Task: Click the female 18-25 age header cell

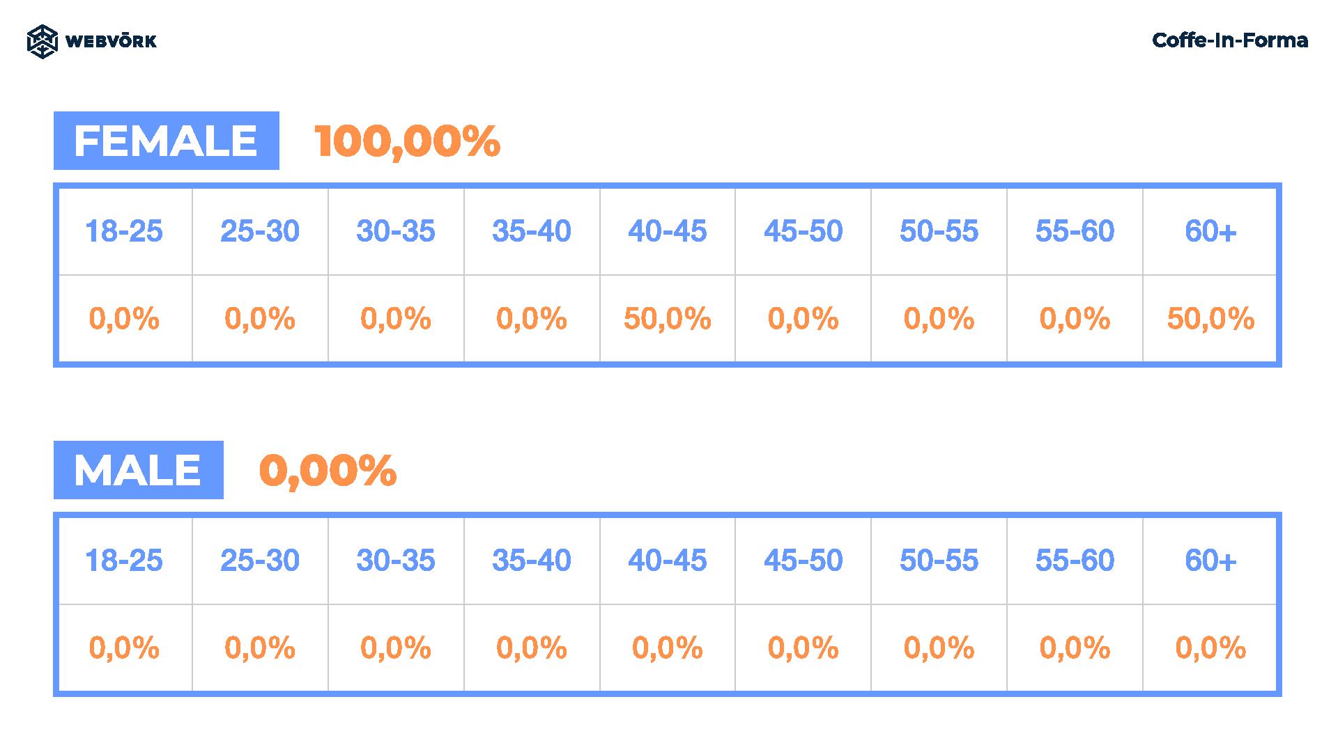Action: pos(125,231)
